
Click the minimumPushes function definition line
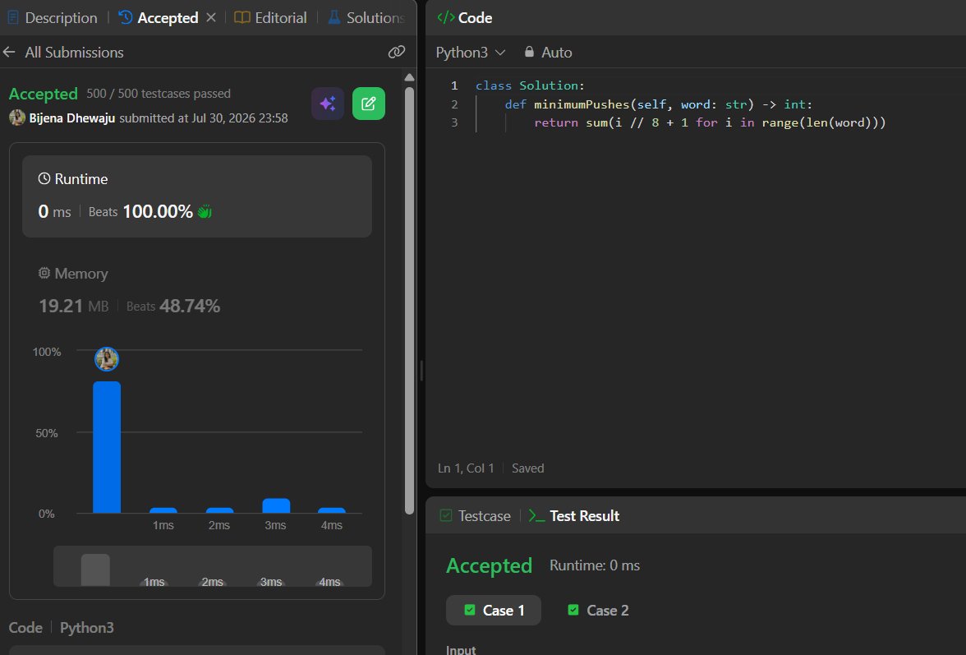(x=659, y=104)
